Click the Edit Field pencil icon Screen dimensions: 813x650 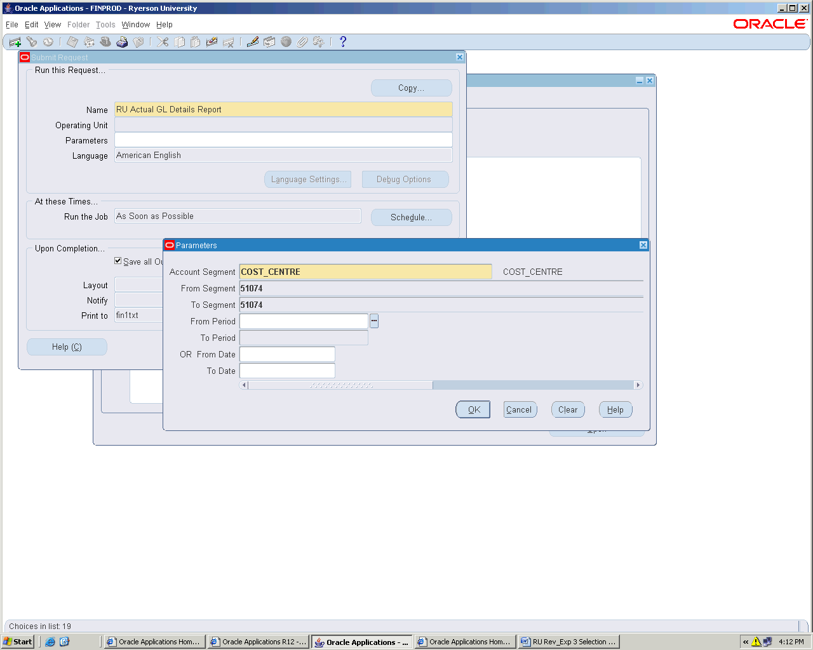coord(253,42)
